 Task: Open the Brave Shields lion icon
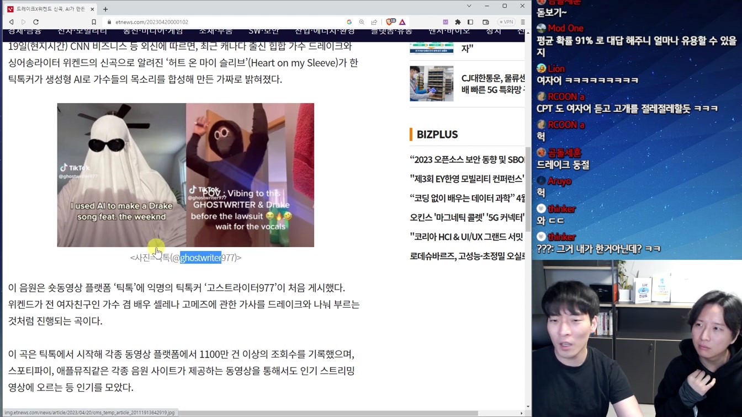pyautogui.click(x=390, y=22)
